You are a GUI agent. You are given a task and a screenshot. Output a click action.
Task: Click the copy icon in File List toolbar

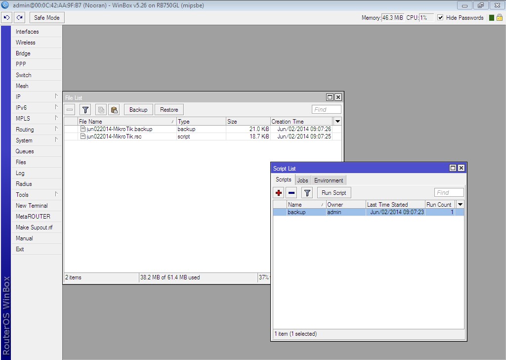[101, 110]
